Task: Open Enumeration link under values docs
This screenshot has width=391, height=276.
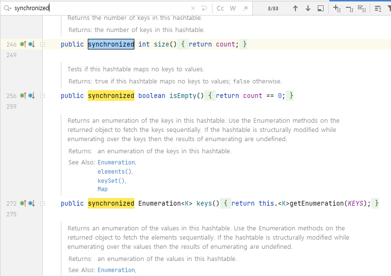Action: pyautogui.click(x=116, y=270)
